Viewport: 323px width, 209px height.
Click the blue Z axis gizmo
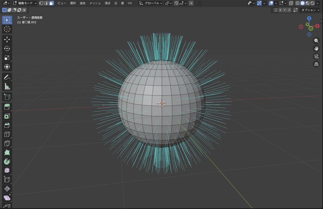[x=309, y=19]
